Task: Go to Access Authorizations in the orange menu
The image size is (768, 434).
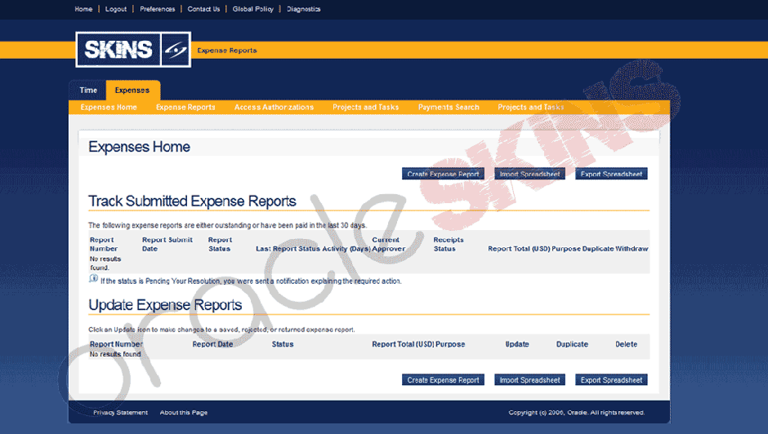Action: 274,107
